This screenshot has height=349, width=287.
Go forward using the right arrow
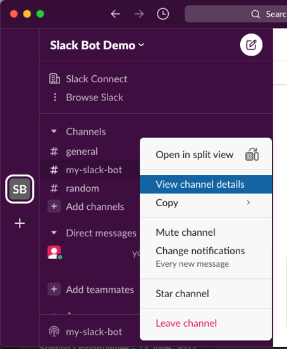139,14
